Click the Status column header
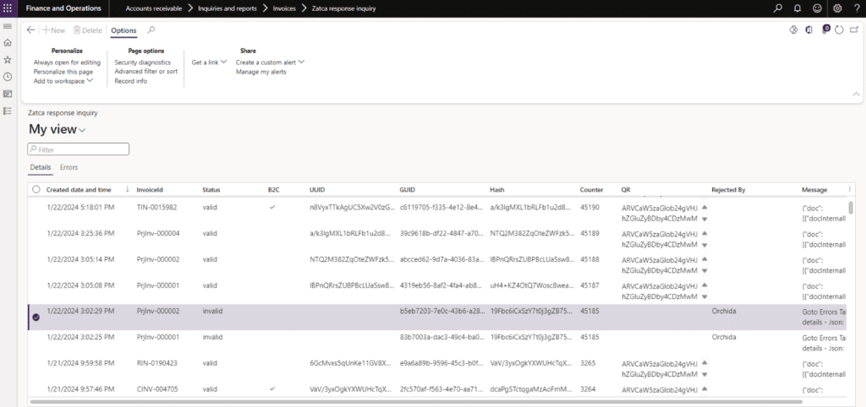The image size is (866, 407). pyautogui.click(x=211, y=190)
